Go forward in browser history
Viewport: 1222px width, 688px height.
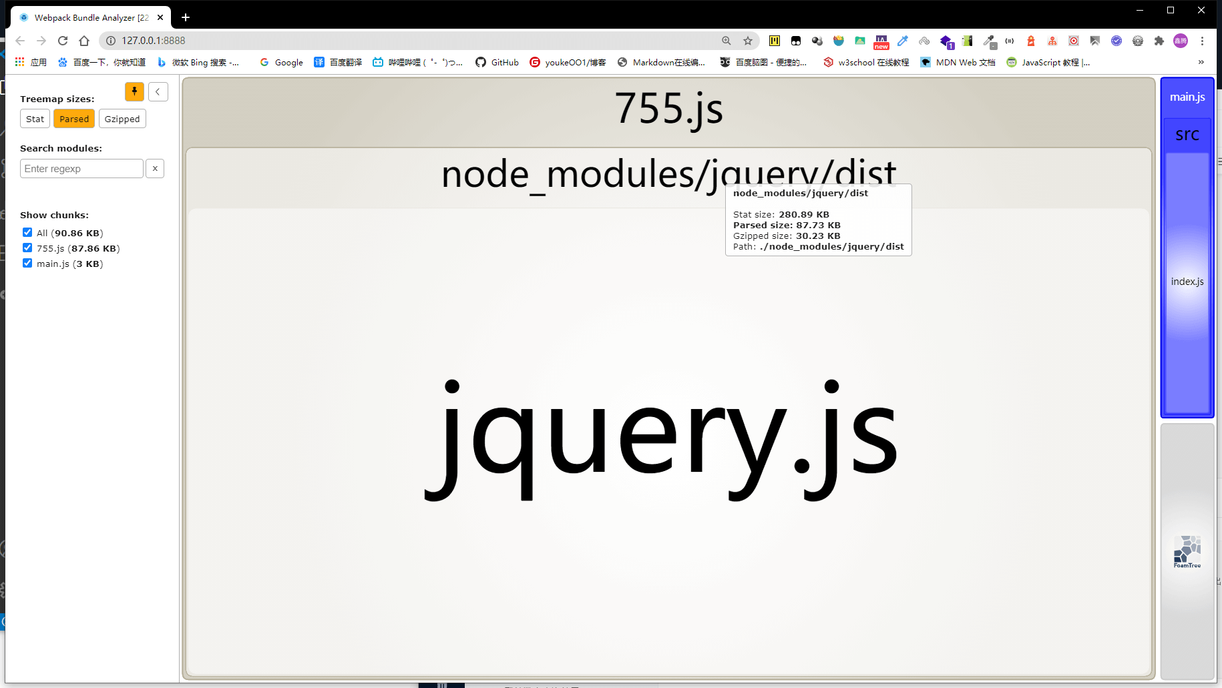coord(41,41)
